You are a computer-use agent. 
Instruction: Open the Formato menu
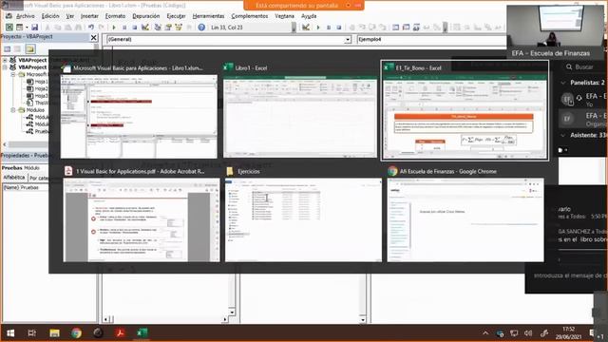click(x=115, y=16)
